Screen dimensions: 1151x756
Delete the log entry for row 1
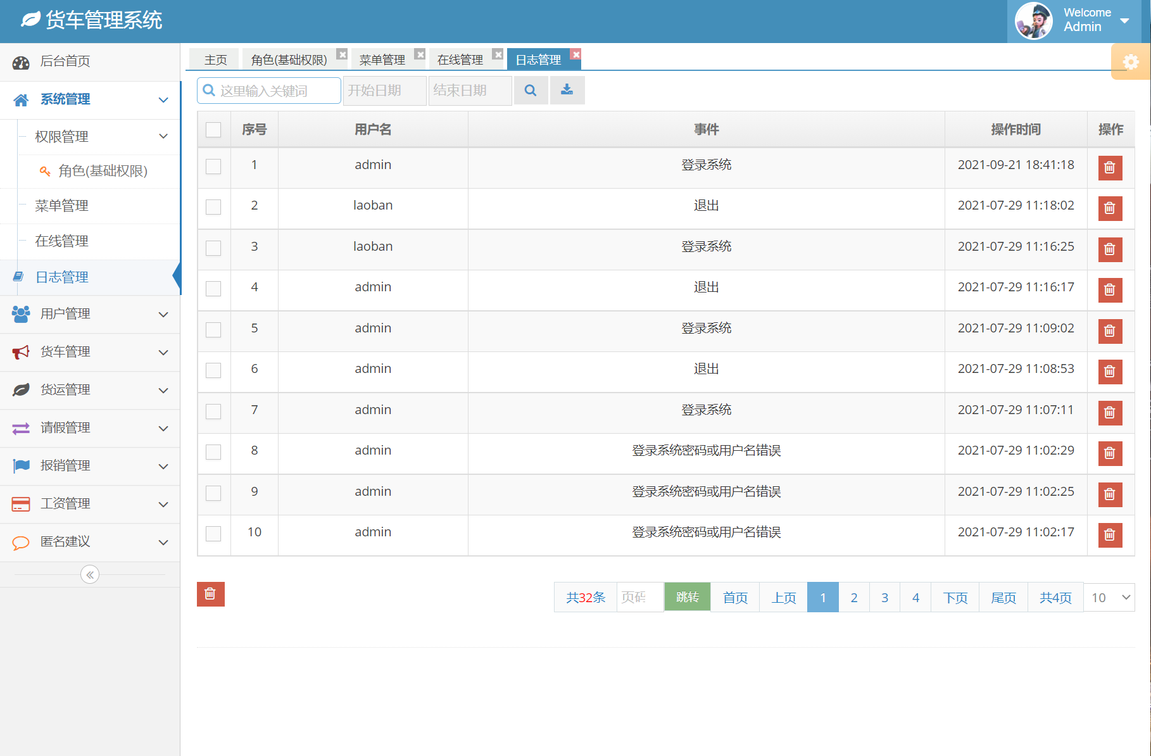tap(1110, 168)
